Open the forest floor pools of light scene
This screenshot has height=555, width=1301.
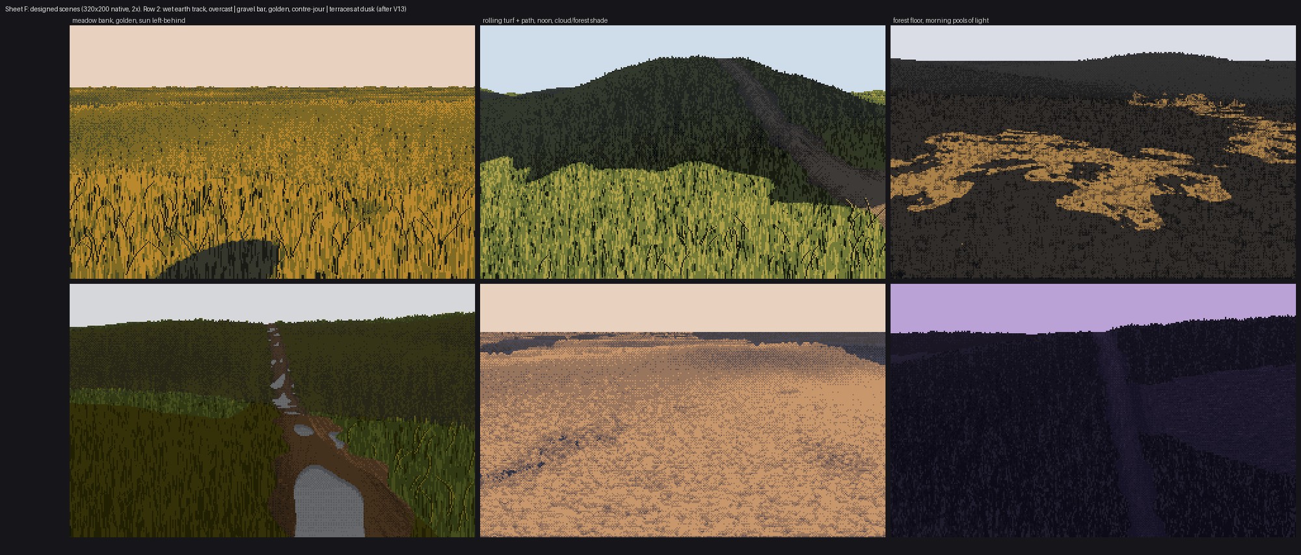(x=1093, y=152)
